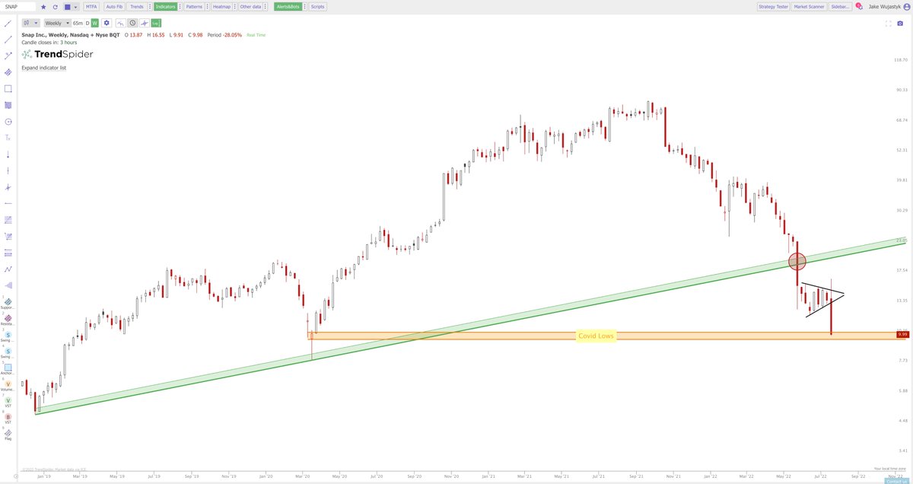Select the ray line drawing tool
The image size is (913, 484).
tap(8, 40)
